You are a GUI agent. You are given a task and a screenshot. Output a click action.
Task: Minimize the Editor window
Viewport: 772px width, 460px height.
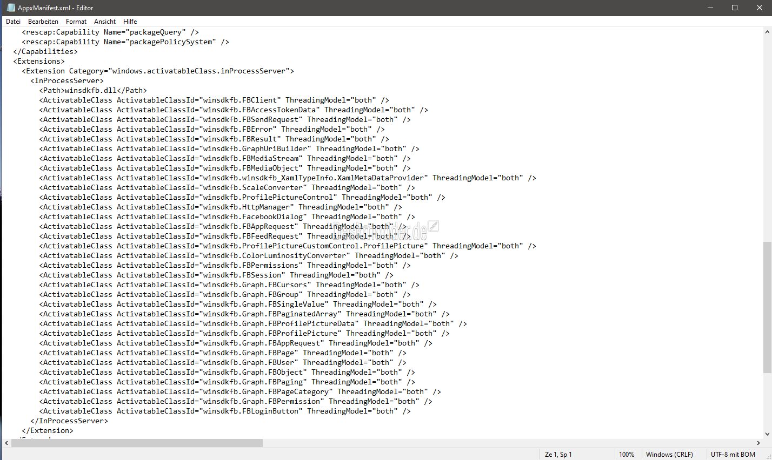coord(710,8)
